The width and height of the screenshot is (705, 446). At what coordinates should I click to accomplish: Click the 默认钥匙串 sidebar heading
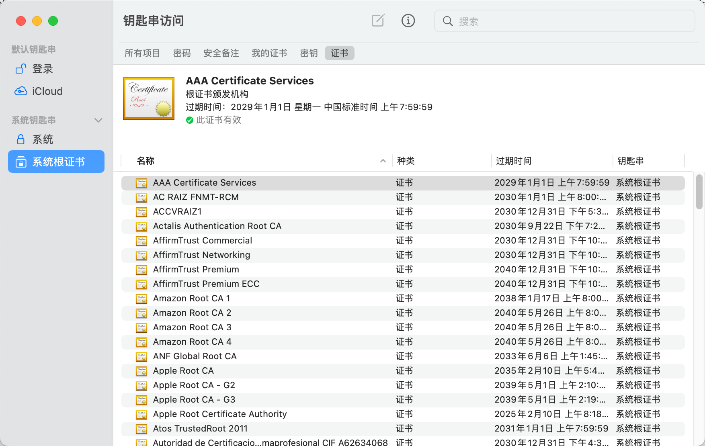coord(34,49)
